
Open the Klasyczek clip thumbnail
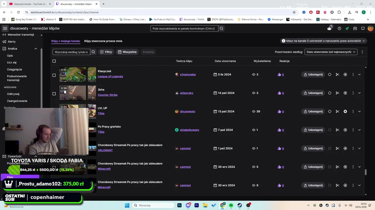point(73,75)
